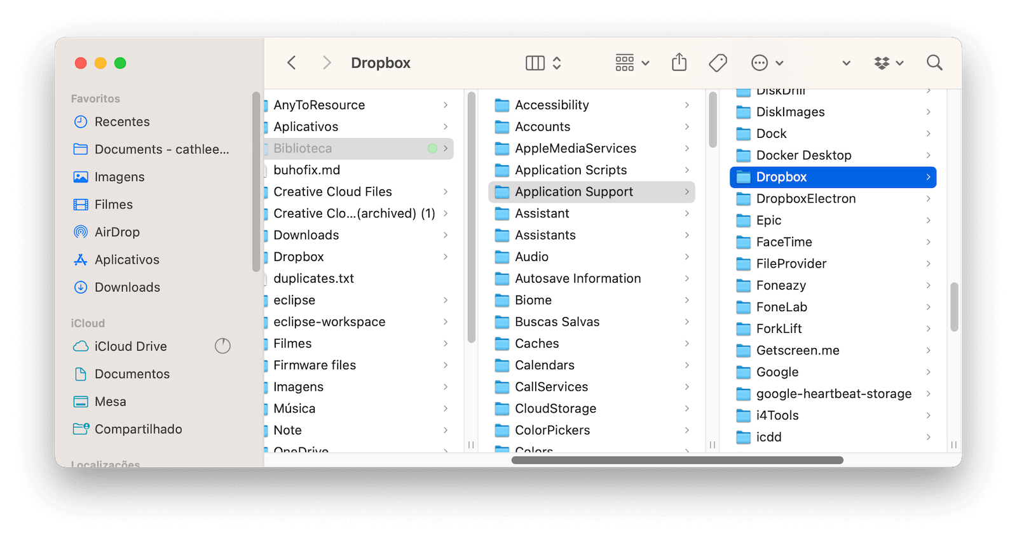Viewport: 1017px width, 540px height.
Task: Click the iCloud Drive sync progress indicator
Action: tap(222, 346)
